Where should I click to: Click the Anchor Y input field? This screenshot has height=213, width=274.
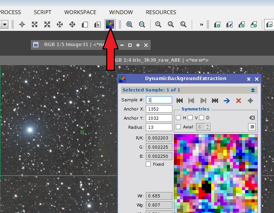coord(159,118)
